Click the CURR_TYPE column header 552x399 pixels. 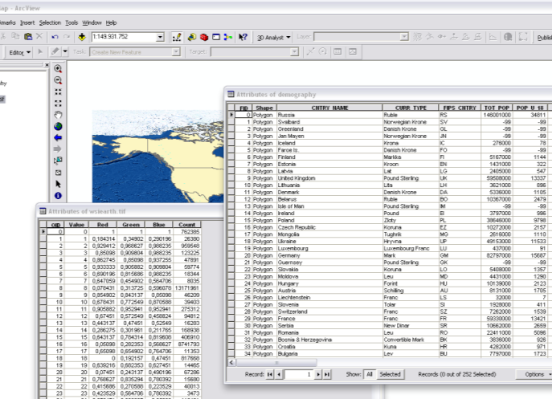[x=411, y=108]
